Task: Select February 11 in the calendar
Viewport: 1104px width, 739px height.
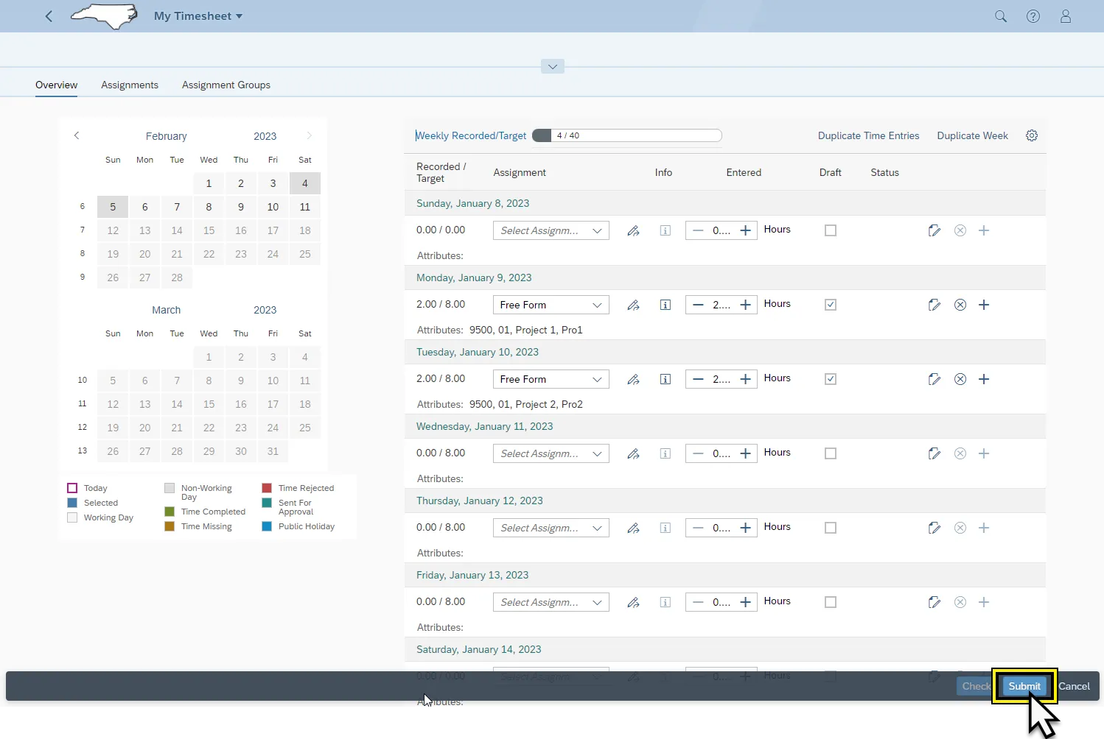Action: click(x=305, y=207)
